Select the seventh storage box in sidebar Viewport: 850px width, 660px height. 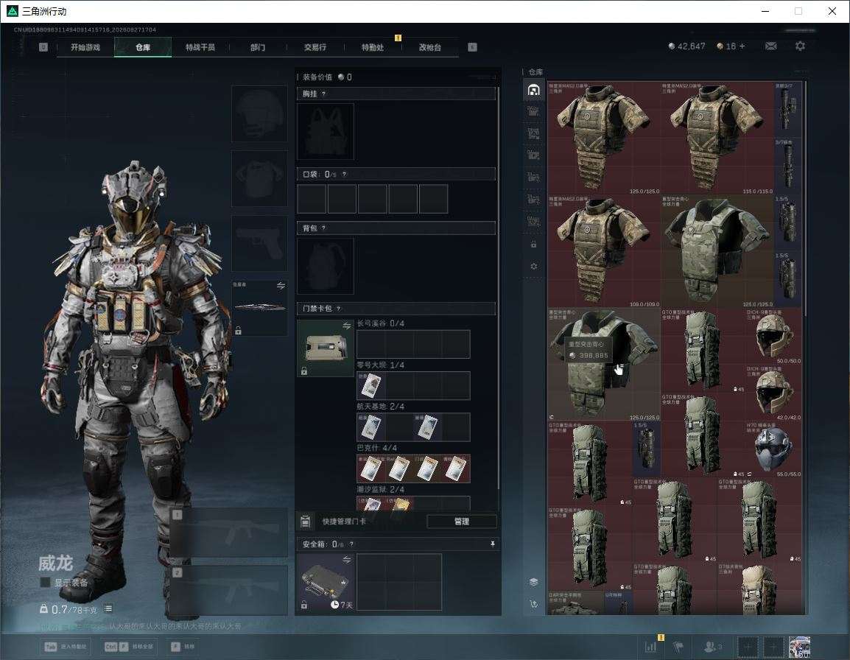click(x=533, y=221)
